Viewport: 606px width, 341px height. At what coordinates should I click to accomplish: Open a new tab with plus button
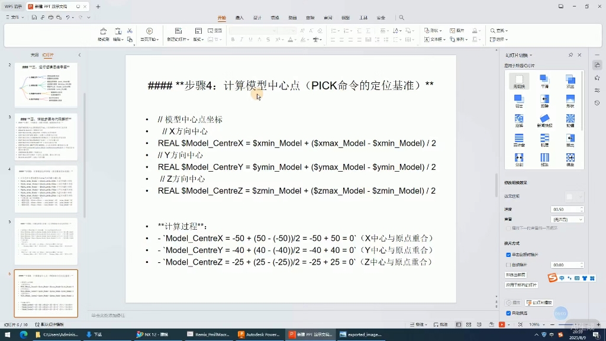click(x=98, y=7)
